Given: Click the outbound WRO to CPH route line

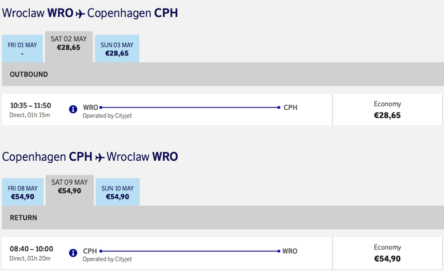Looking at the screenshot, I should point(190,107).
